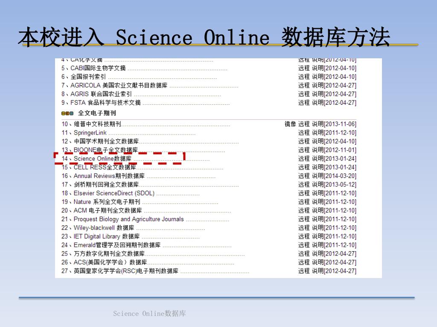This screenshot has width=437, height=327.
Task: Open CABI国际生物学文摘 database link
Action: point(98,68)
